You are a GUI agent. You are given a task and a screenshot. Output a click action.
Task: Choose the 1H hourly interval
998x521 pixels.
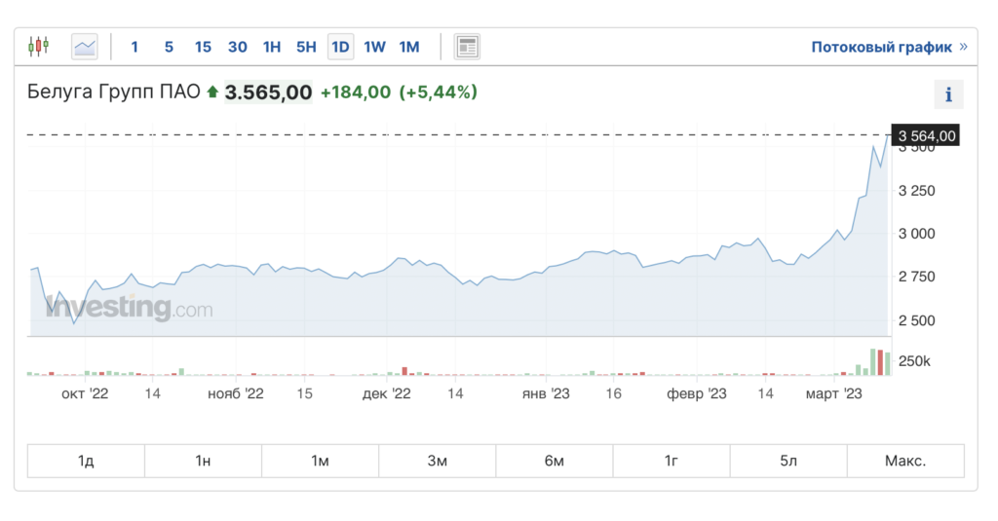272,47
